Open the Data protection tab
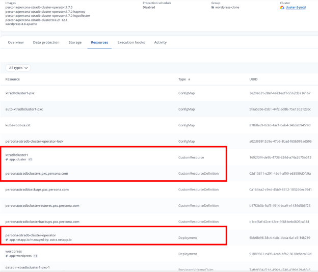 click(x=46, y=42)
